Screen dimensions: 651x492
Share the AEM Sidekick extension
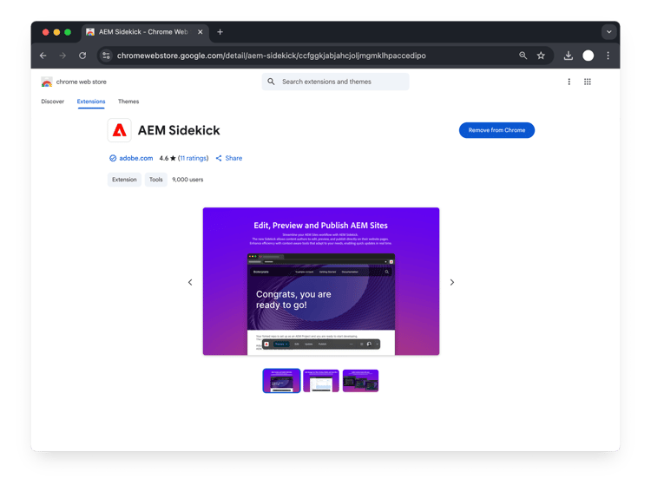click(x=229, y=158)
